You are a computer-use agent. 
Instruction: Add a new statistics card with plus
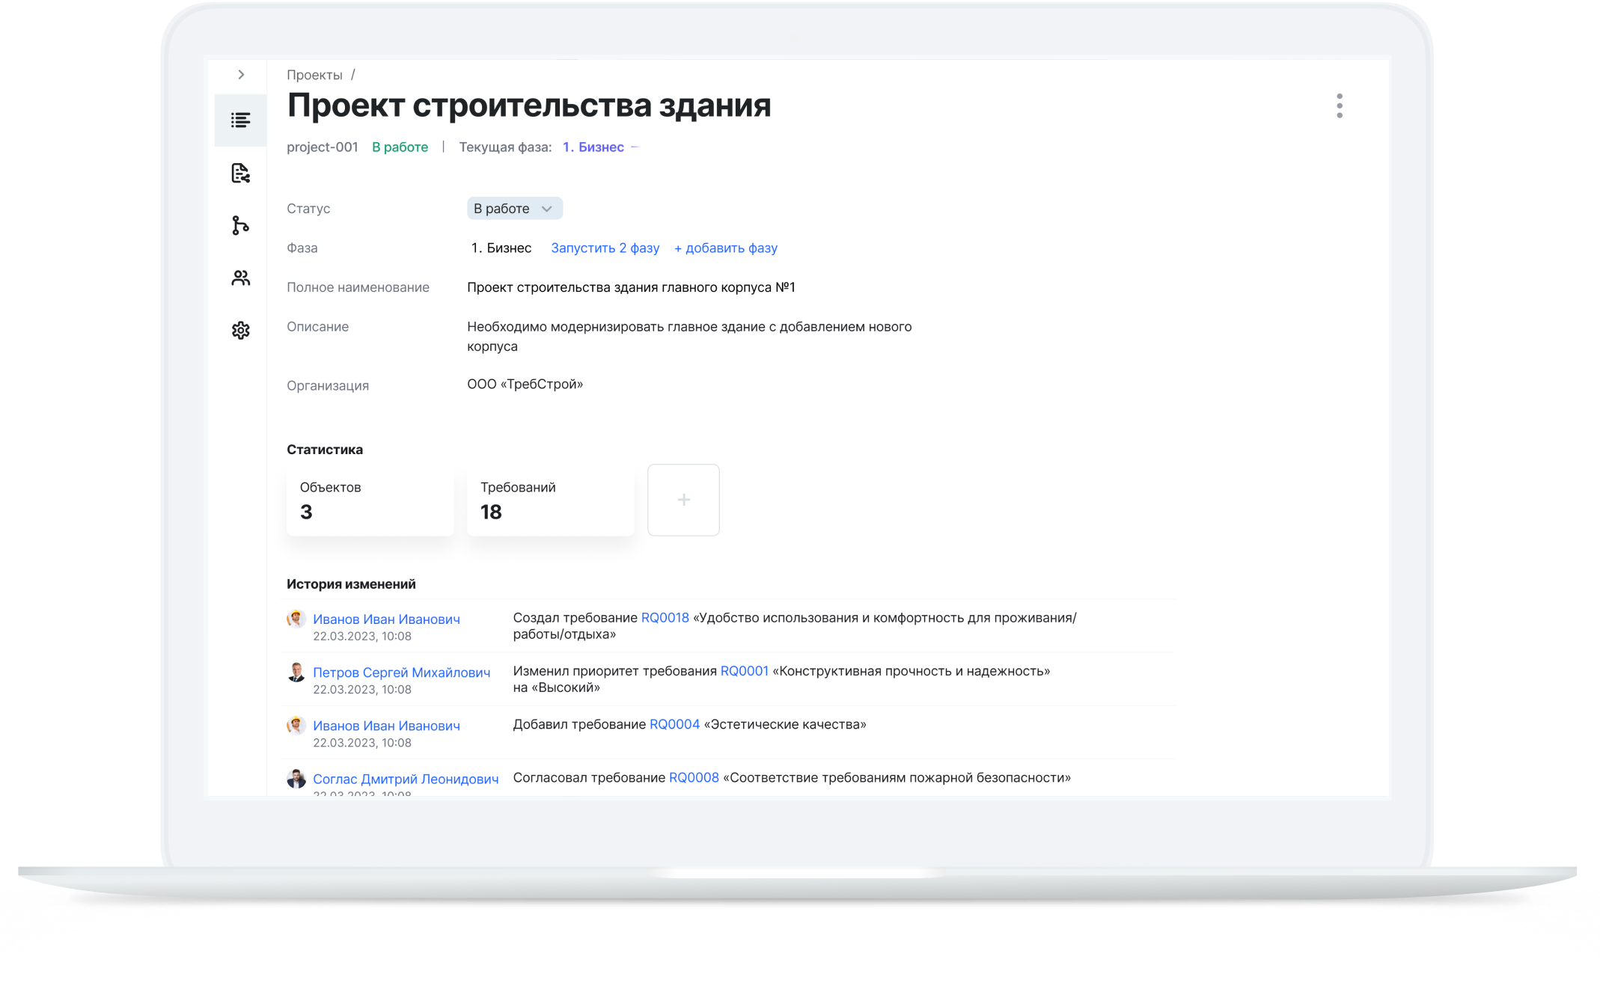[x=683, y=500]
